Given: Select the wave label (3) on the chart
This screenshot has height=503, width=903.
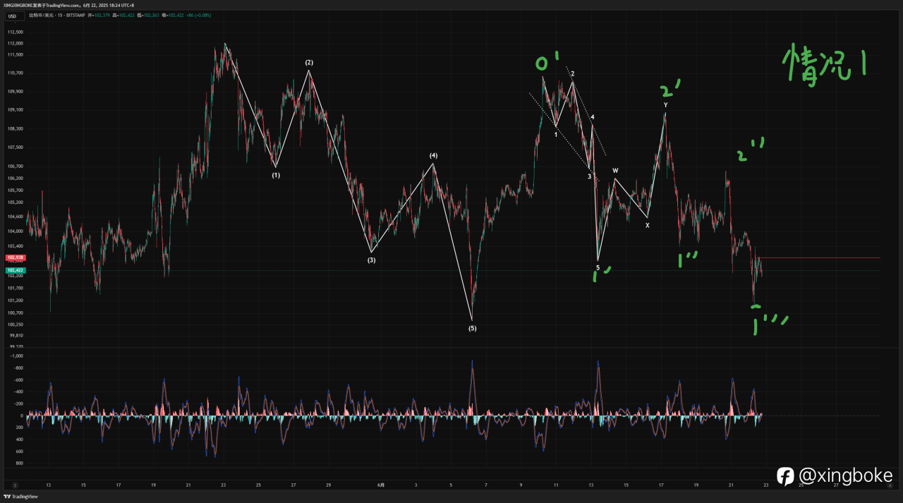Looking at the screenshot, I should pos(371,260).
